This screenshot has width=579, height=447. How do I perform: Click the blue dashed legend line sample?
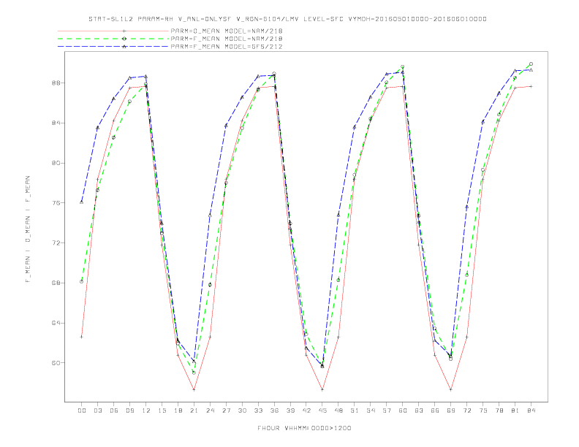click(x=113, y=47)
